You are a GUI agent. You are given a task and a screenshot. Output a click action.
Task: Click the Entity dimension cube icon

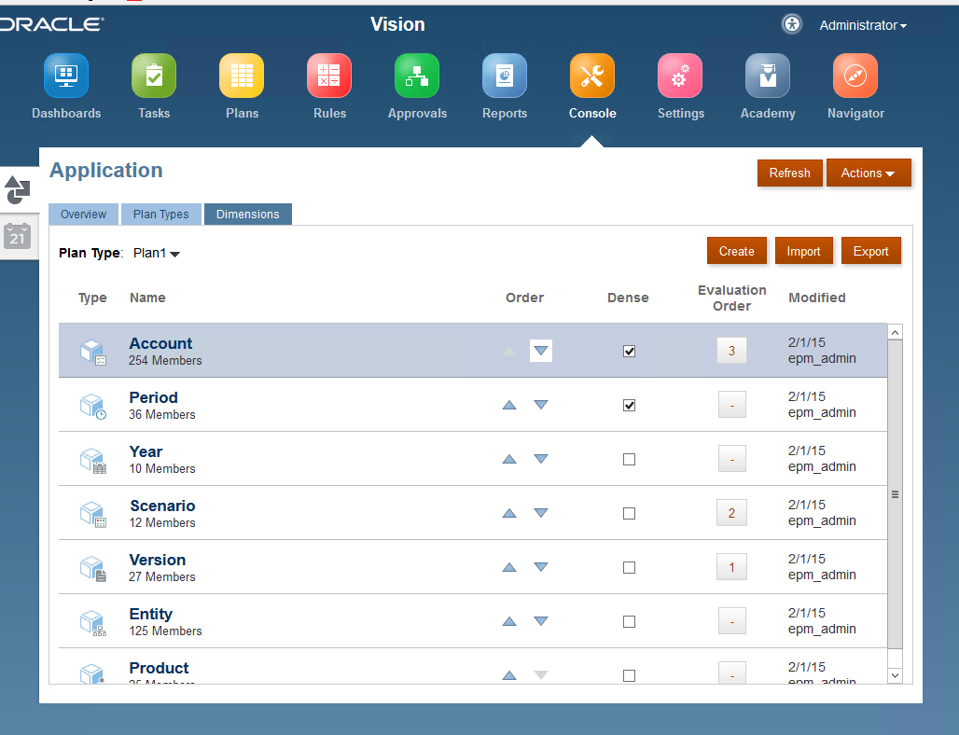coord(93,622)
